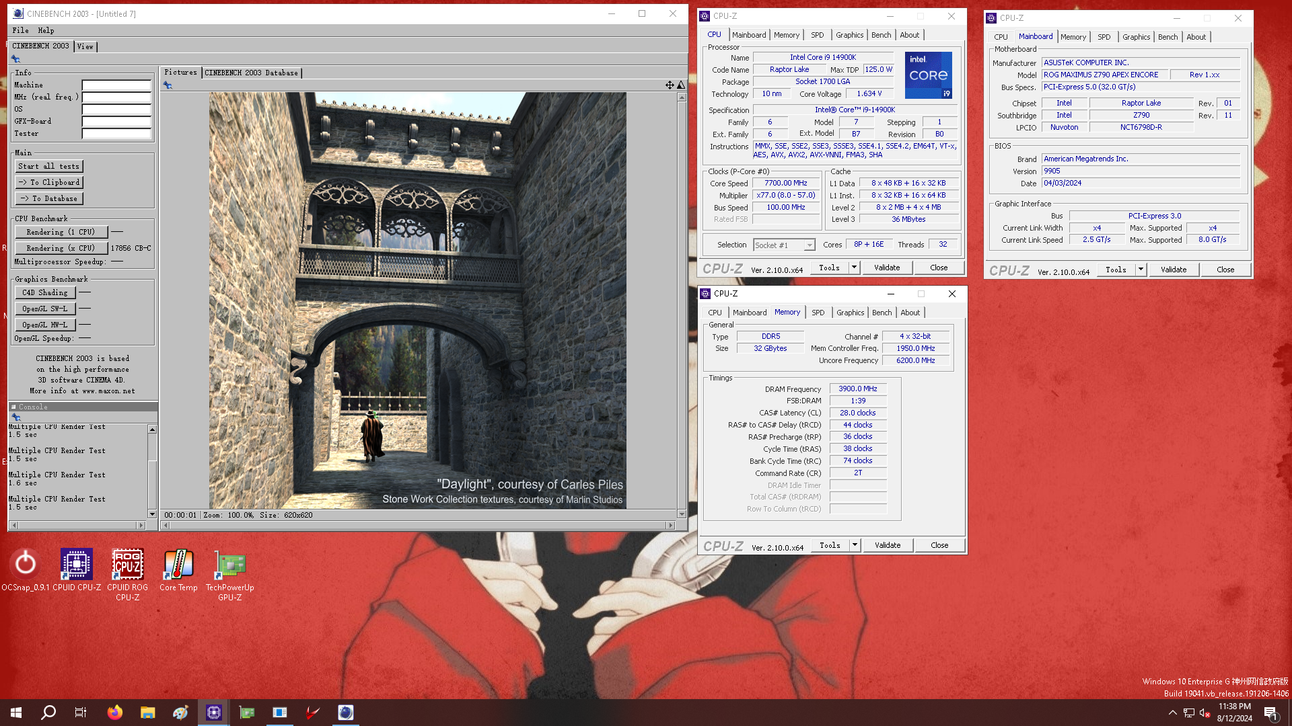The image size is (1292, 726).
Task: Click the rendered Daylight image
Action: coord(417,300)
